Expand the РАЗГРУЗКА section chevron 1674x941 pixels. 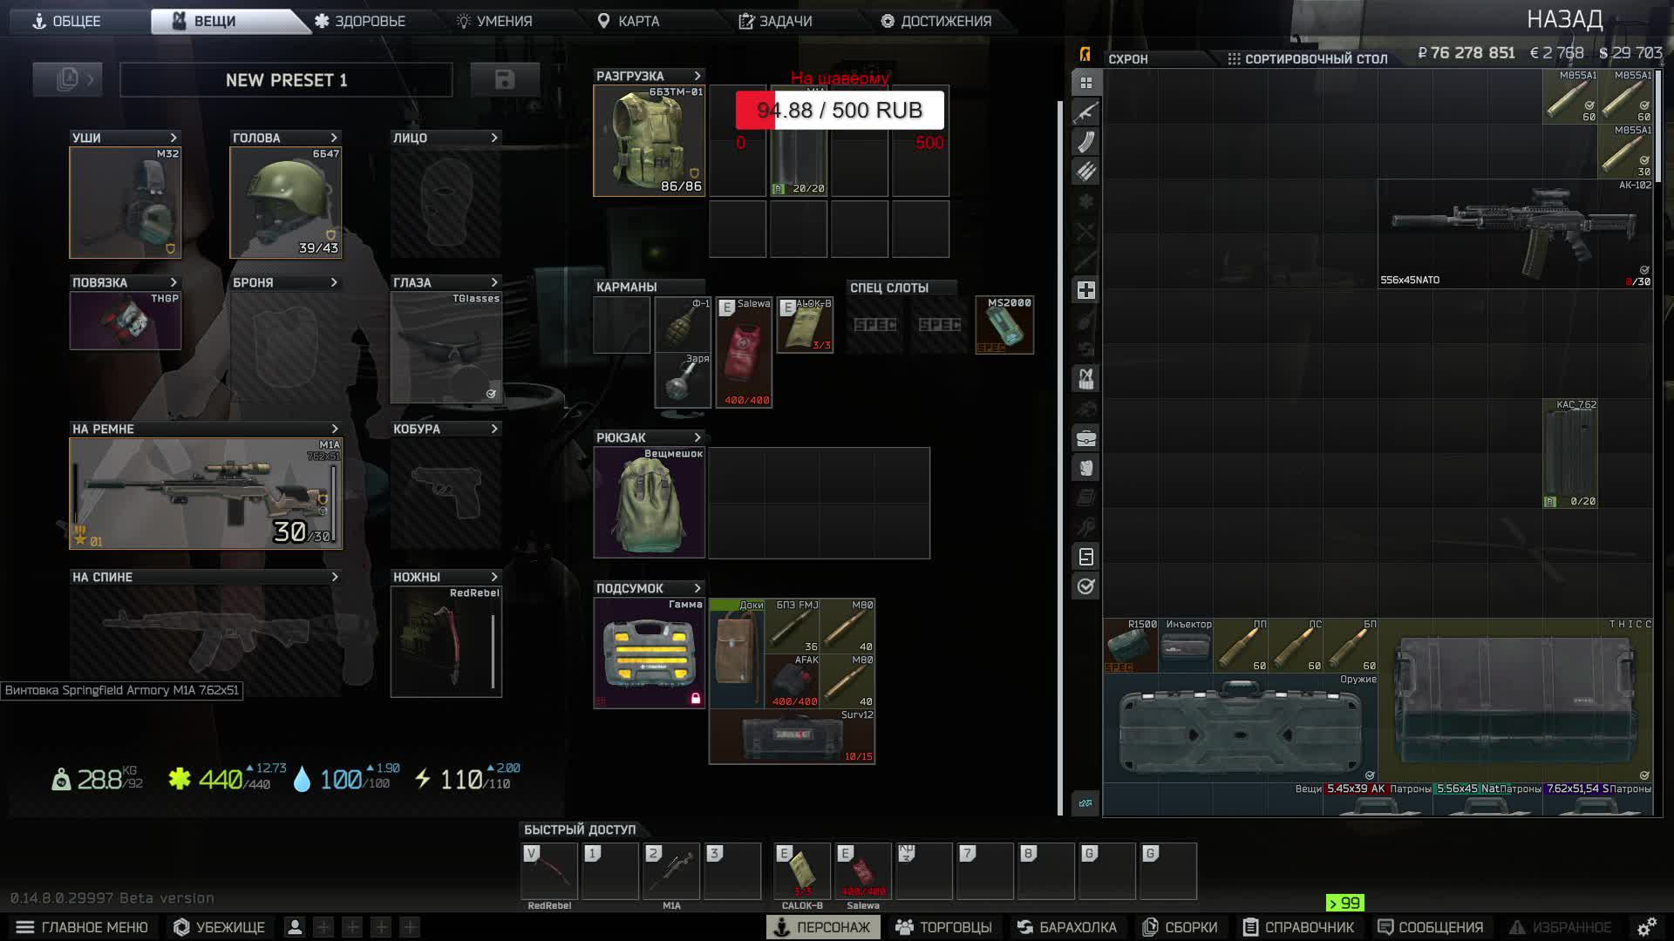[697, 76]
